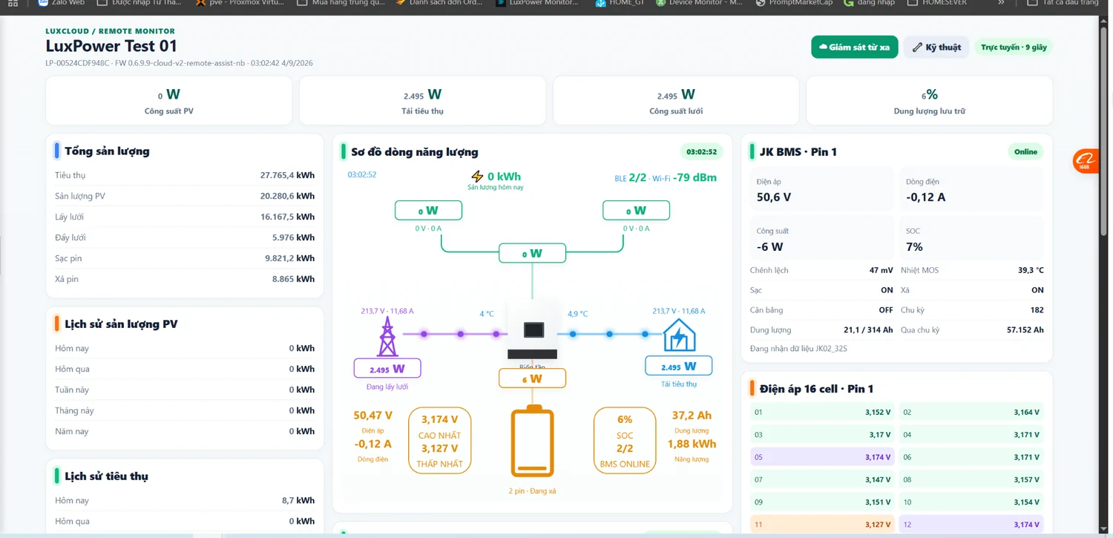Click the 50,6 V BMS voltage tile
This screenshot has width=1113, height=538.
click(822, 188)
